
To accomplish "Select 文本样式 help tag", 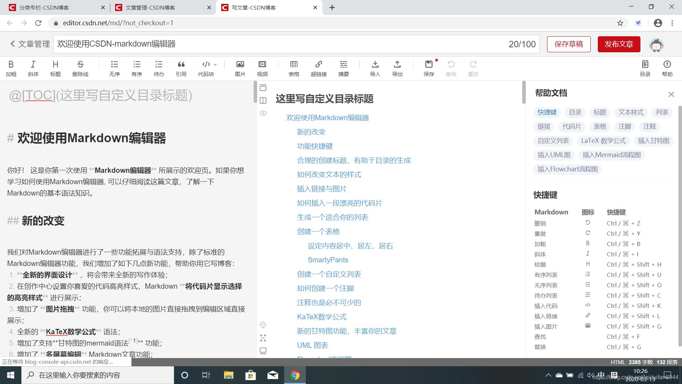I will 631,112.
